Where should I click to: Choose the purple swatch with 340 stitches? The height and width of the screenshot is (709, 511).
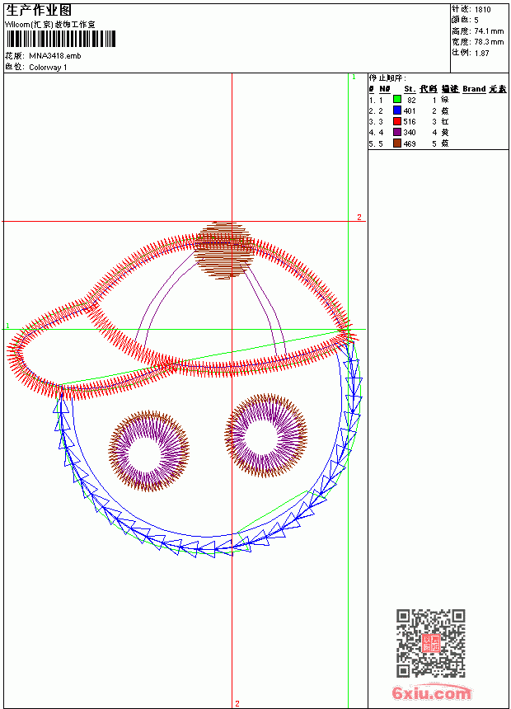tap(397, 132)
